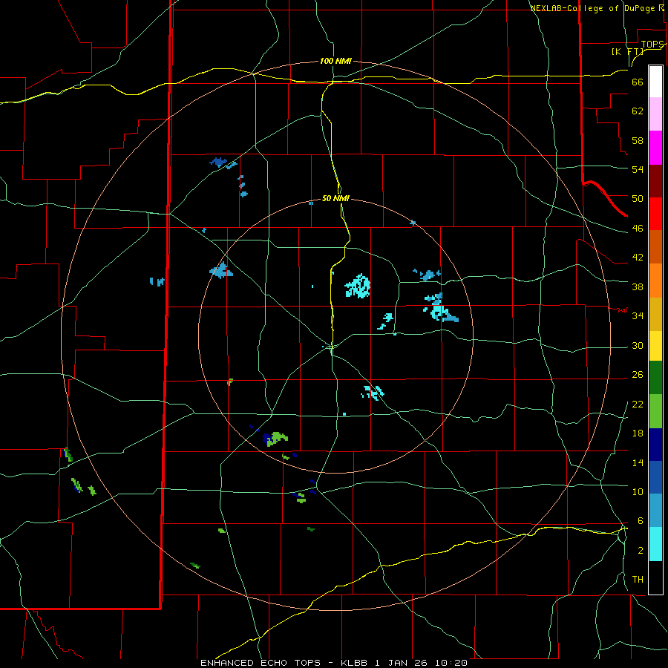Click the 14 scale label
The height and width of the screenshot is (668, 668).
[638, 462]
